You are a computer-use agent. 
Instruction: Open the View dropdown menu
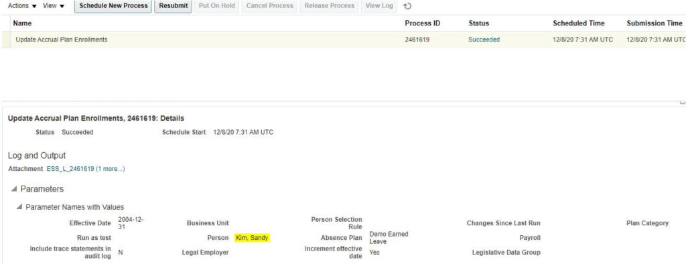click(x=54, y=6)
